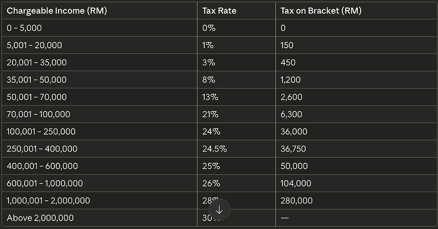Image resolution: width=438 pixels, height=229 pixels.
Task: Click the 26% tax rate cell
Action: pos(211,183)
